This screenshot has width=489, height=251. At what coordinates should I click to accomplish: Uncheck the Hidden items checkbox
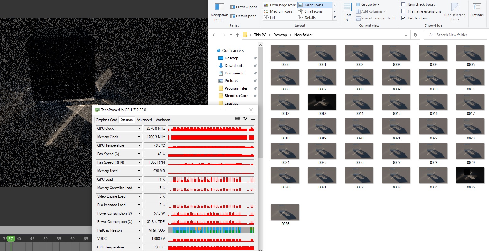pyautogui.click(x=404, y=18)
